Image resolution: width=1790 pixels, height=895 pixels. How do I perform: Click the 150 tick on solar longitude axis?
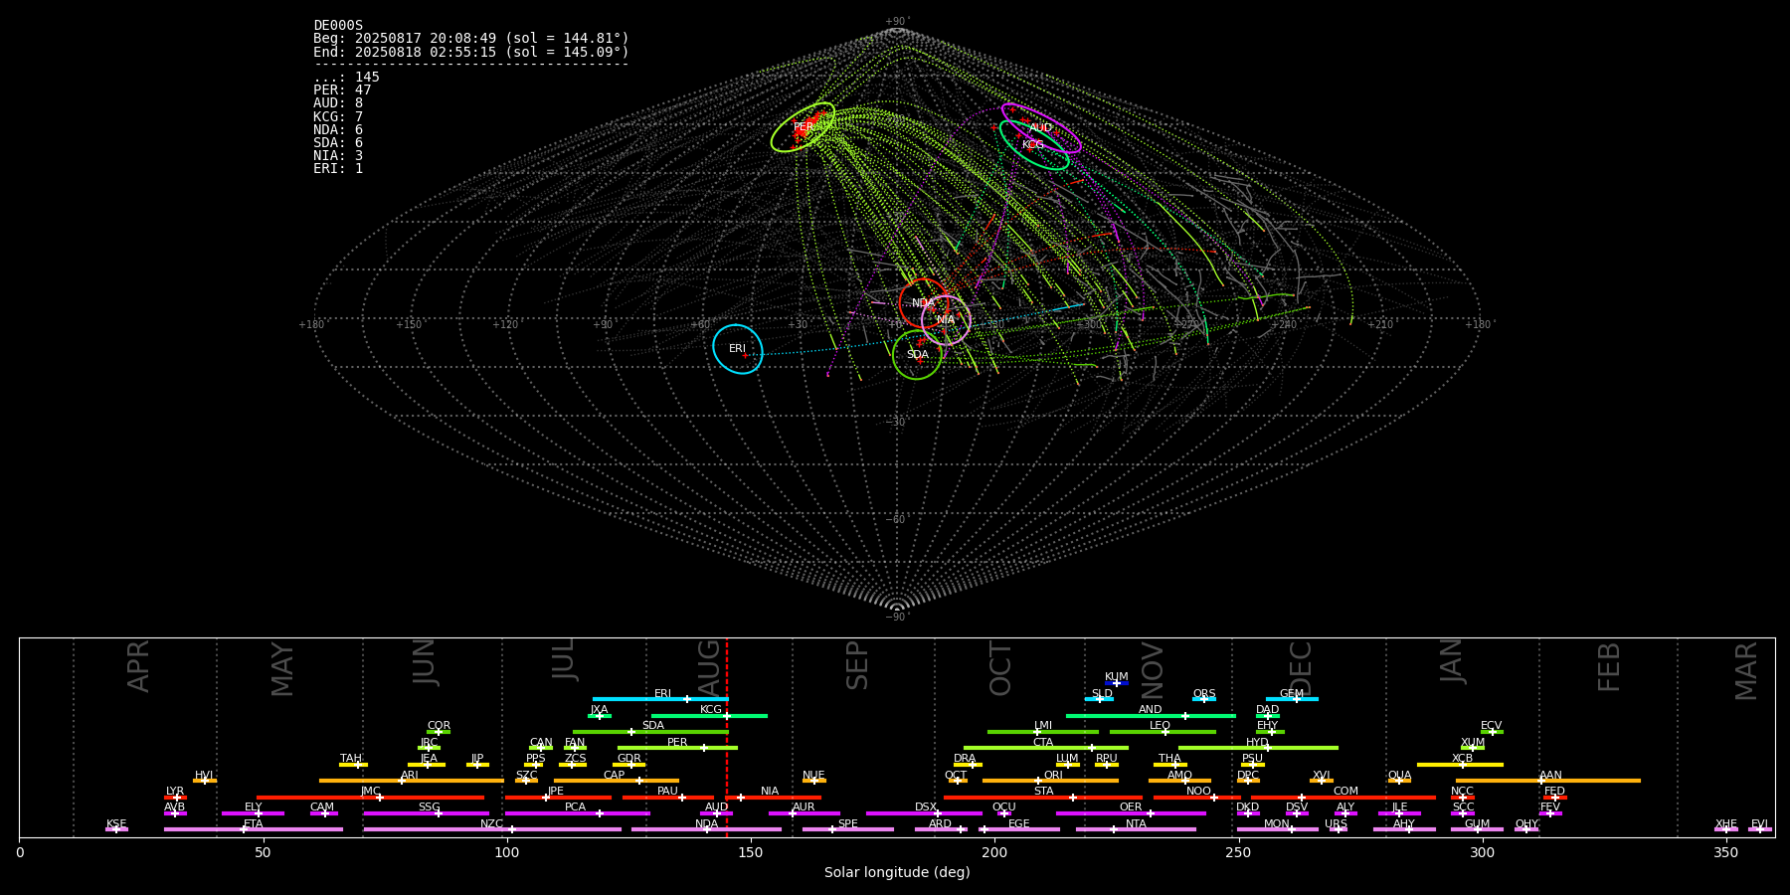[751, 852]
